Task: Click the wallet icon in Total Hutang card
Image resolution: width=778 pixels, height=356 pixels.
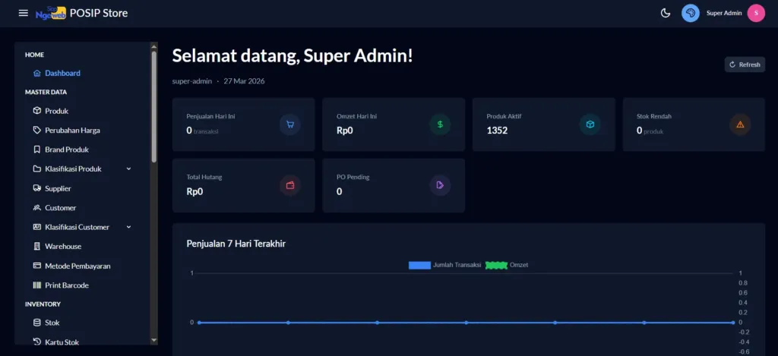Action: [x=289, y=185]
